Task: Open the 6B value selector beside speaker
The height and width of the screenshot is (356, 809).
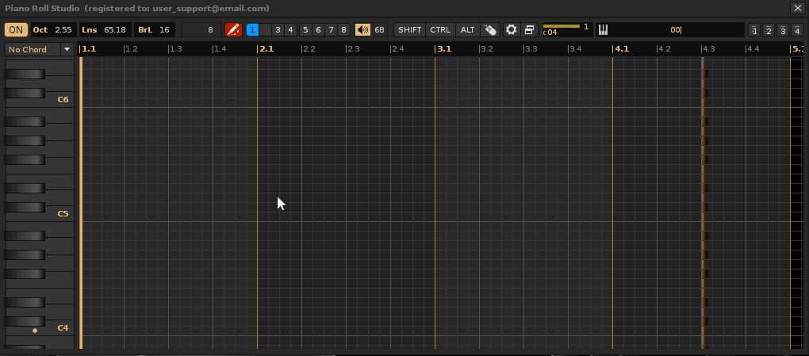Action: (379, 30)
